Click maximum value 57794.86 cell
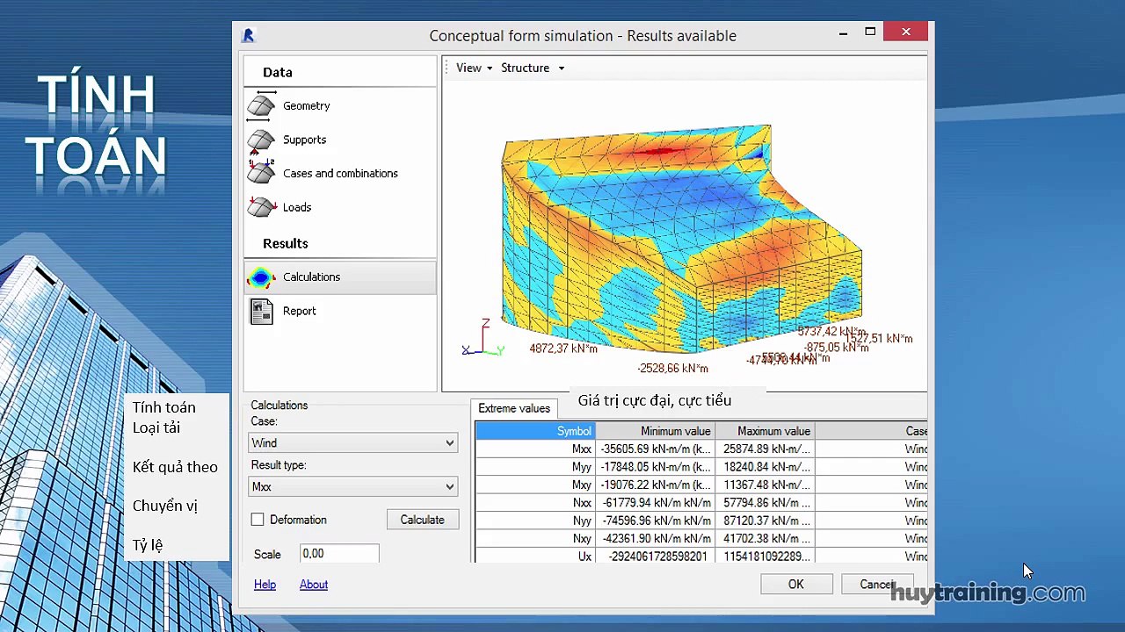Screen dimensions: 1125x632 coord(764,503)
